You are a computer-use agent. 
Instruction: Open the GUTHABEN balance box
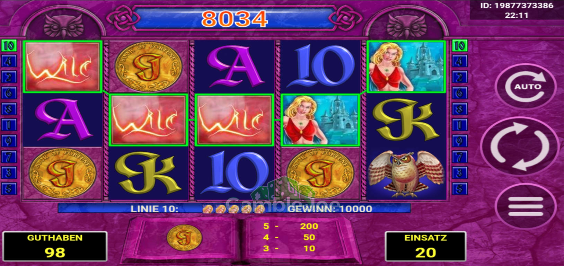(x=55, y=246)
